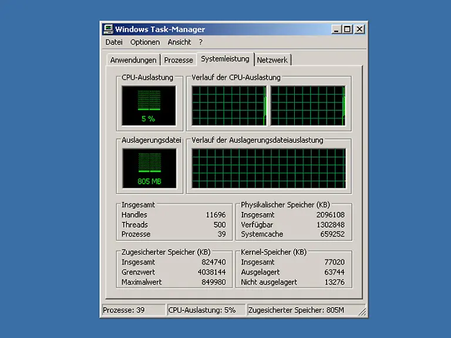Click the Task-Manager icon in the title bar

point(108,29)
